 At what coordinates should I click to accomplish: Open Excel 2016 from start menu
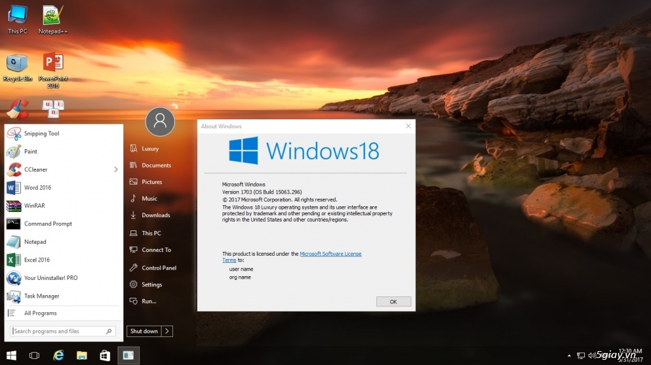37,260
